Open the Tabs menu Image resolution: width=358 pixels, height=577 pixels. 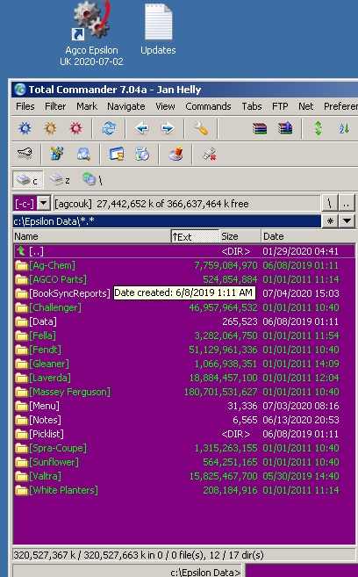pos(252,106)
